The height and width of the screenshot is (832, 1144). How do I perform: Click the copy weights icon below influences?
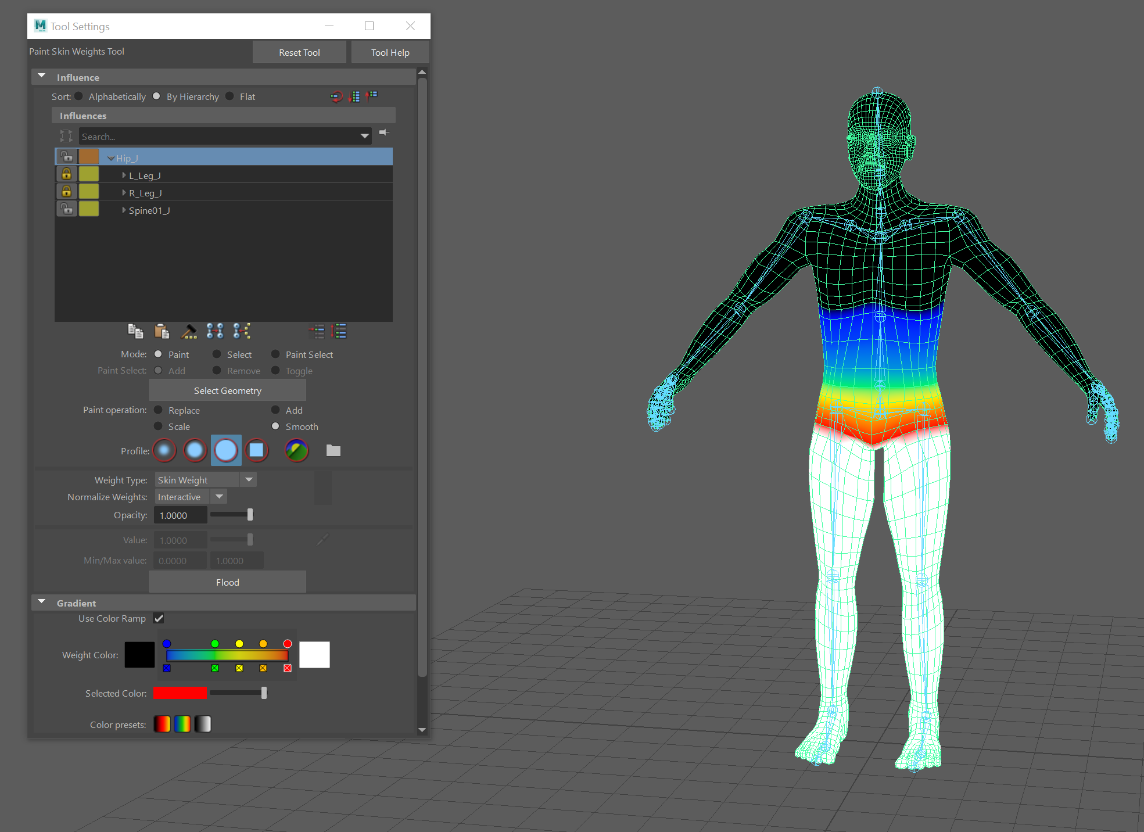click(x=135, y=331)
